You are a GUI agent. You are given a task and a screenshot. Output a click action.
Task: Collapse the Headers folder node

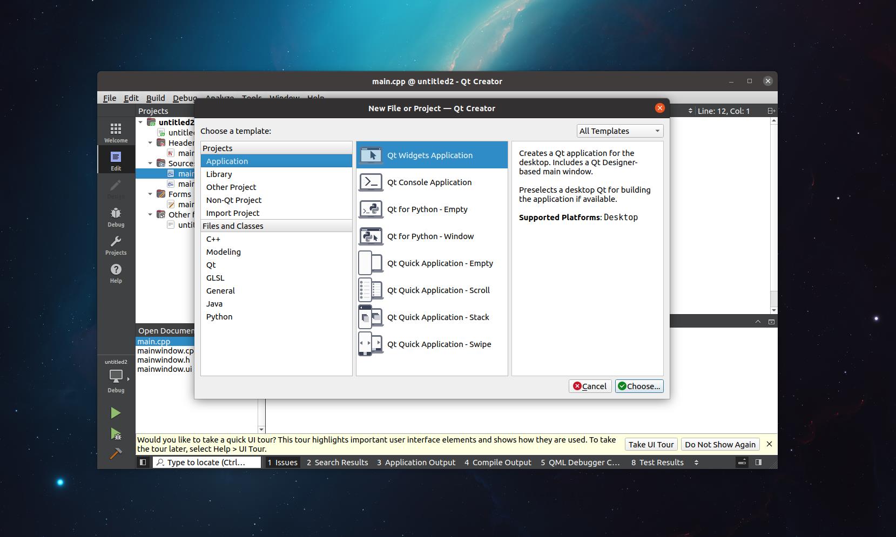[151, 143]
